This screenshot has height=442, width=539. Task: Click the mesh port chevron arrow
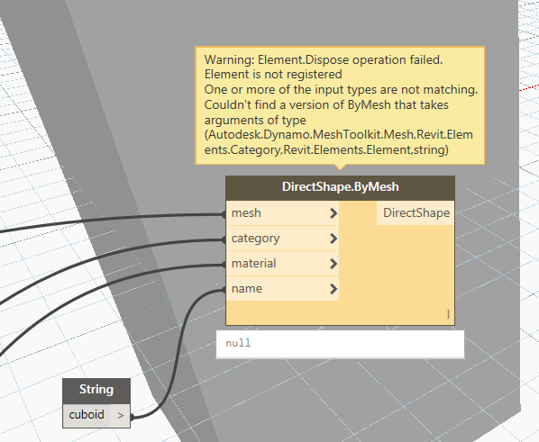pos(333,213)
